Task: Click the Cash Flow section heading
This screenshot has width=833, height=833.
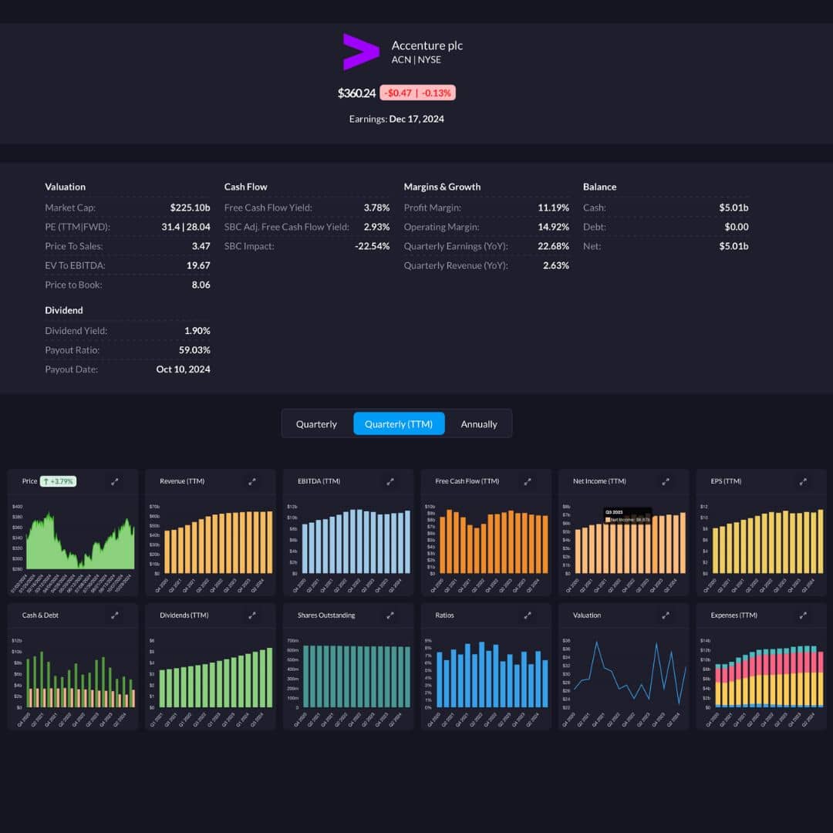Action: [x=245, y=187]
